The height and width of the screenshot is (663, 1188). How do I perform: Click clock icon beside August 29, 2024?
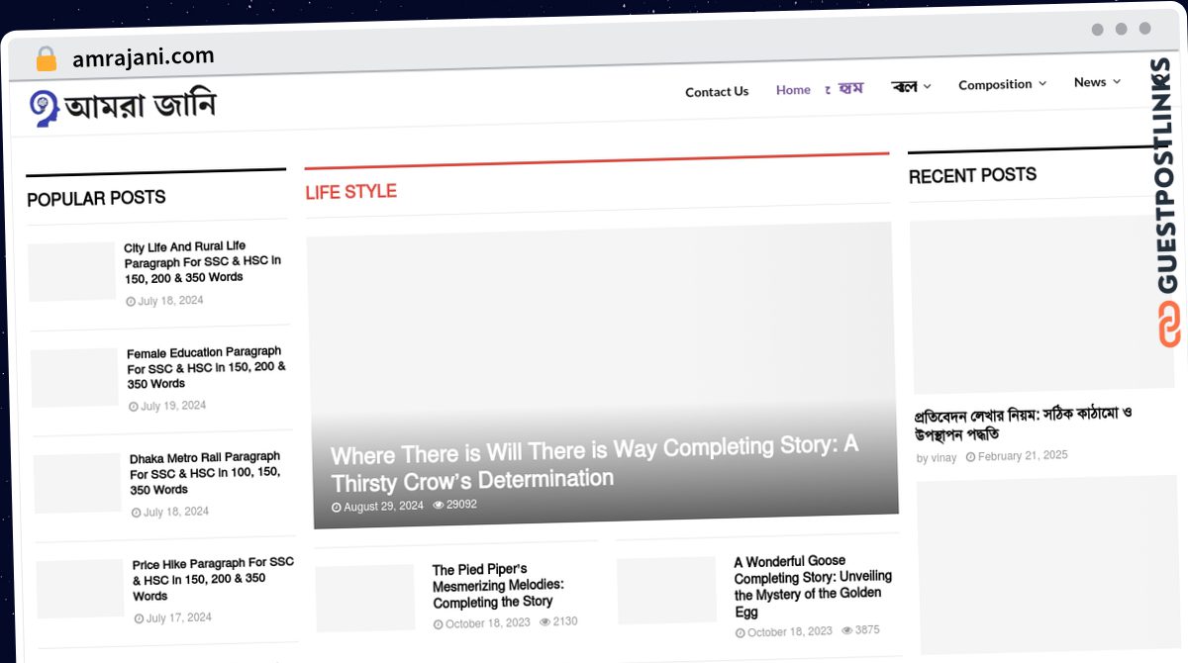337,507
